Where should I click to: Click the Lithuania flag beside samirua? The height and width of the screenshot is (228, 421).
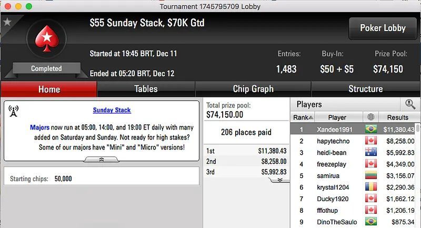[x=372, y=176]
